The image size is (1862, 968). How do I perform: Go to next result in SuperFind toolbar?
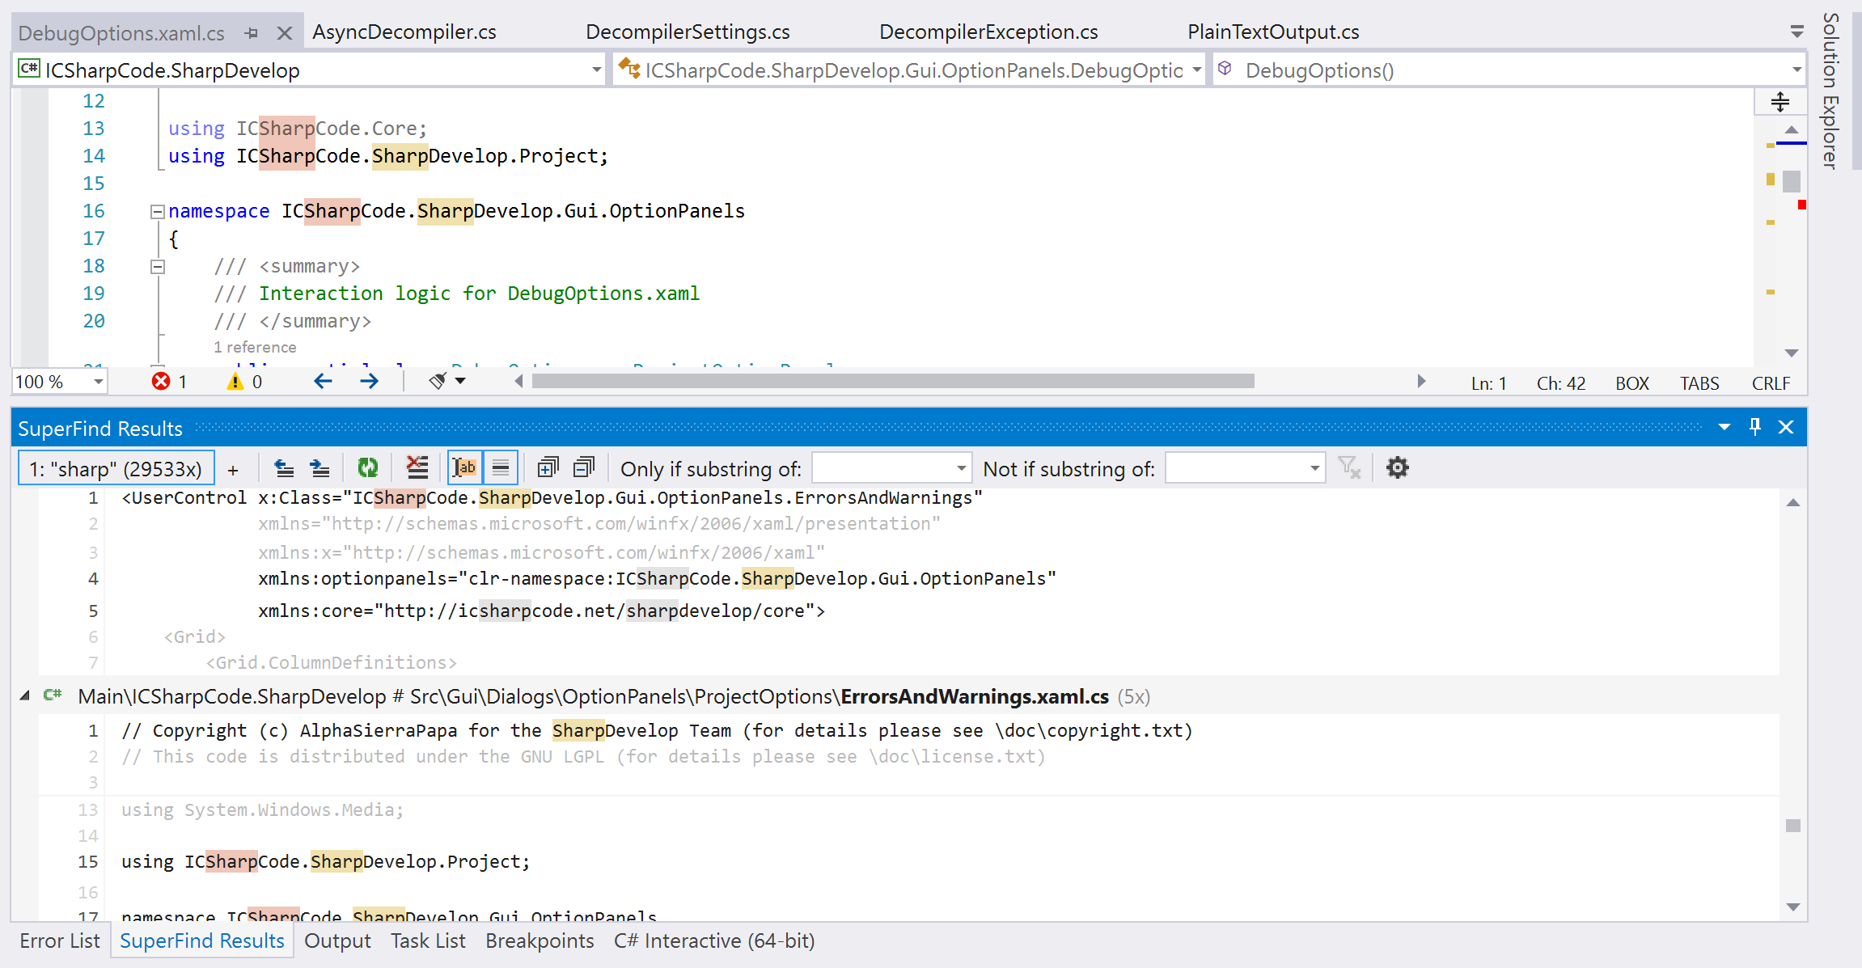point(320,467)
